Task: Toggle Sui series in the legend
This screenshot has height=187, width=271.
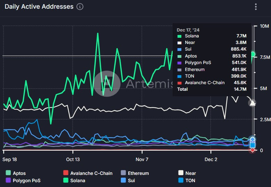Action: tap(128, 180)
